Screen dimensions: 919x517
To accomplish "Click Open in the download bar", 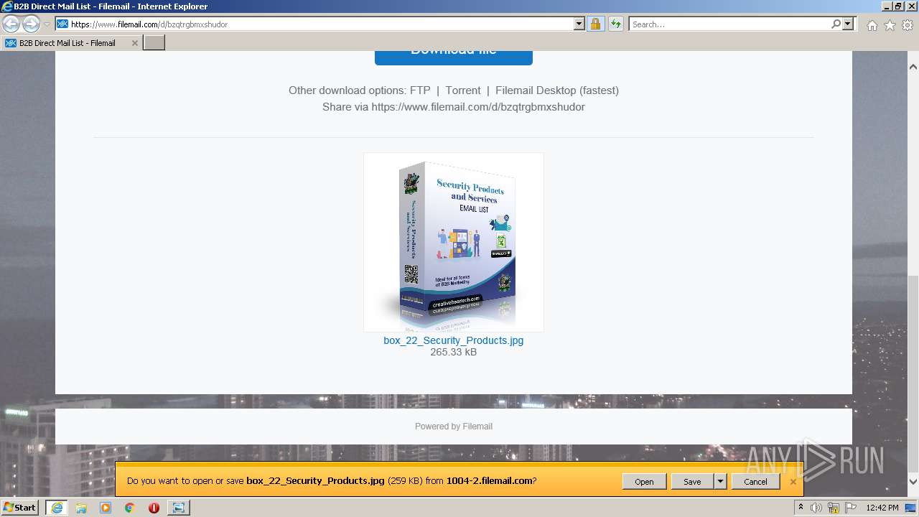I will coord(644,482).
